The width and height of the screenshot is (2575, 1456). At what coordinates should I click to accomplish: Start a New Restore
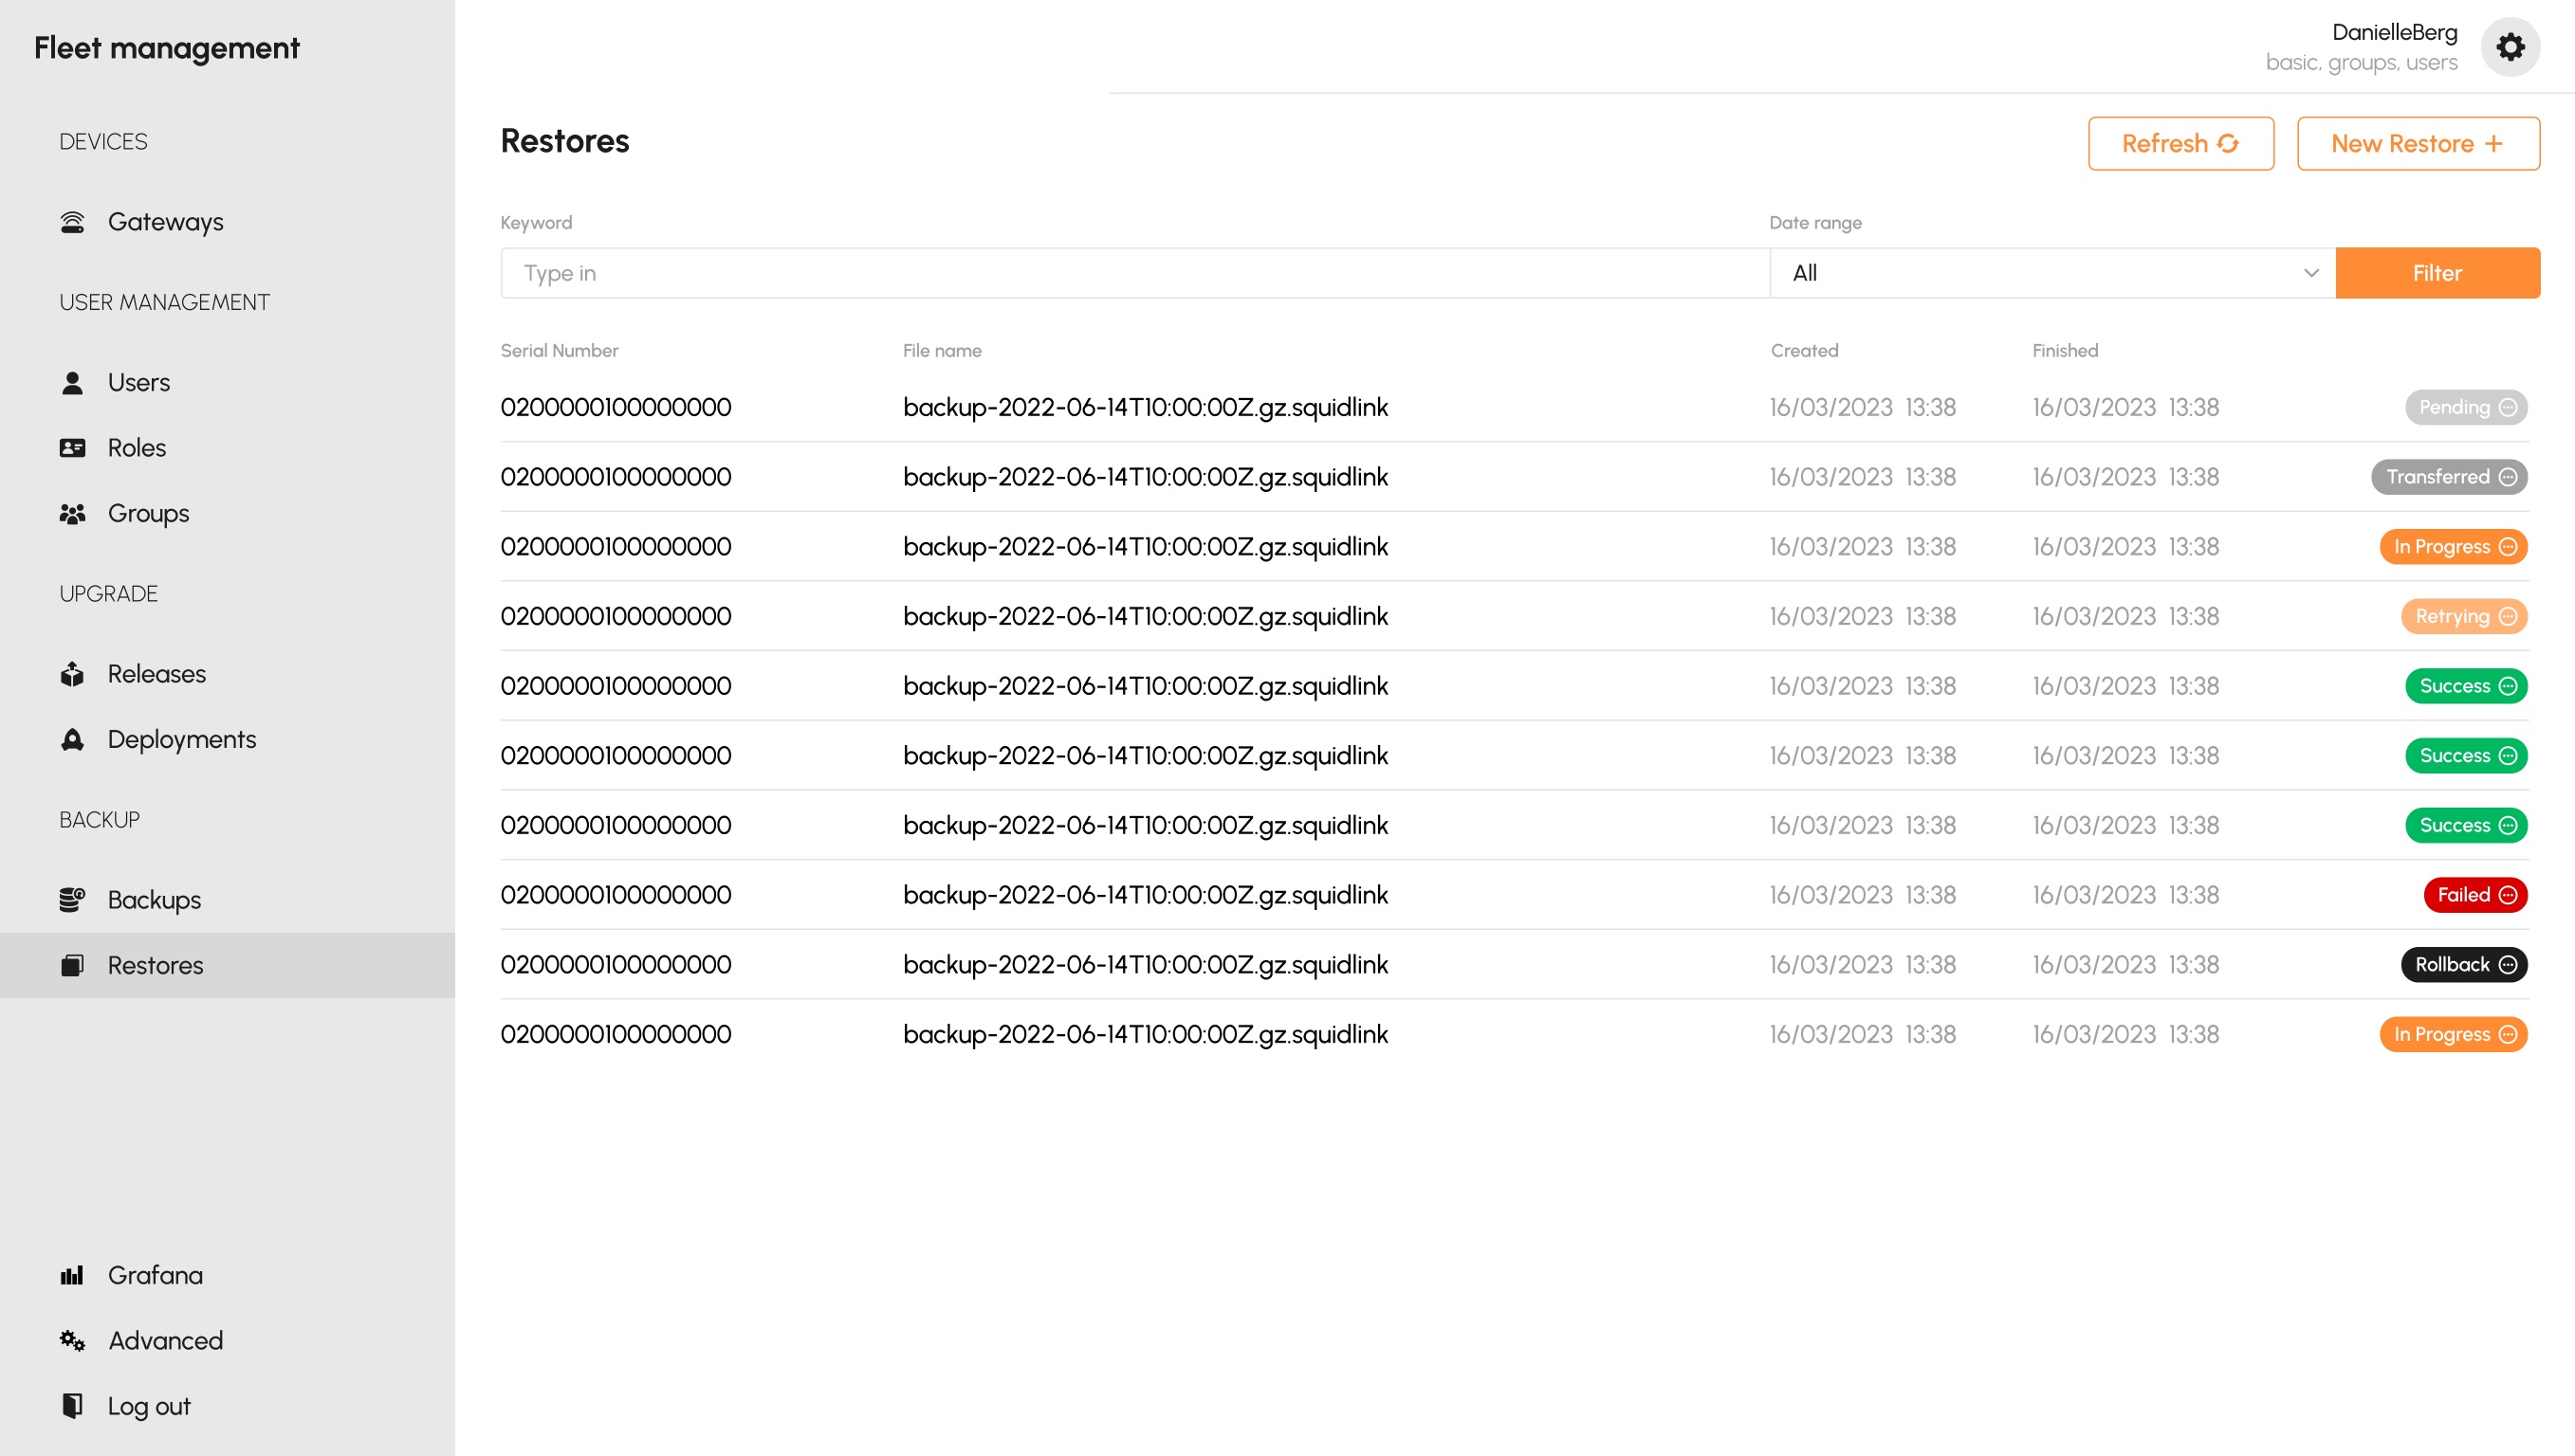[2417, 144]
